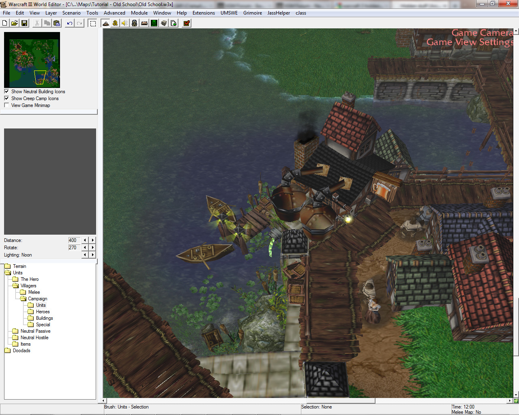Open the AI Editor green face icon
519x415 pixels.
point(154,23)
